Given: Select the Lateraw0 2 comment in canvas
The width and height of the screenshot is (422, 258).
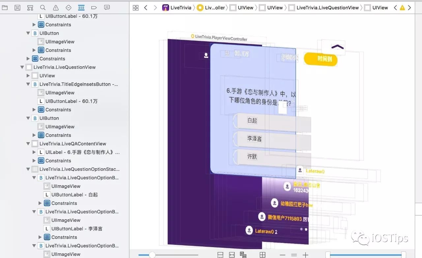Looking at the screenshot, I should click(262, 231).
